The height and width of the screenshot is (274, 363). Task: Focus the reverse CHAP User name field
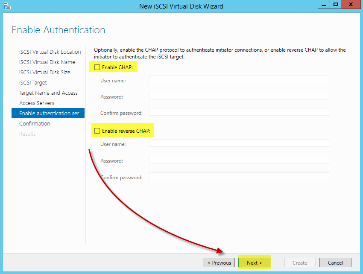pyautogui.click(x=240, y=143)
